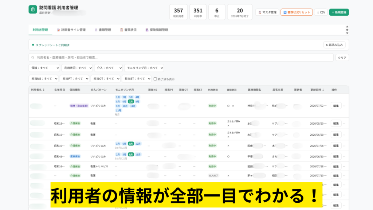
Task: Open the 書類管理 tab
Action: click(x=103, y=30)
